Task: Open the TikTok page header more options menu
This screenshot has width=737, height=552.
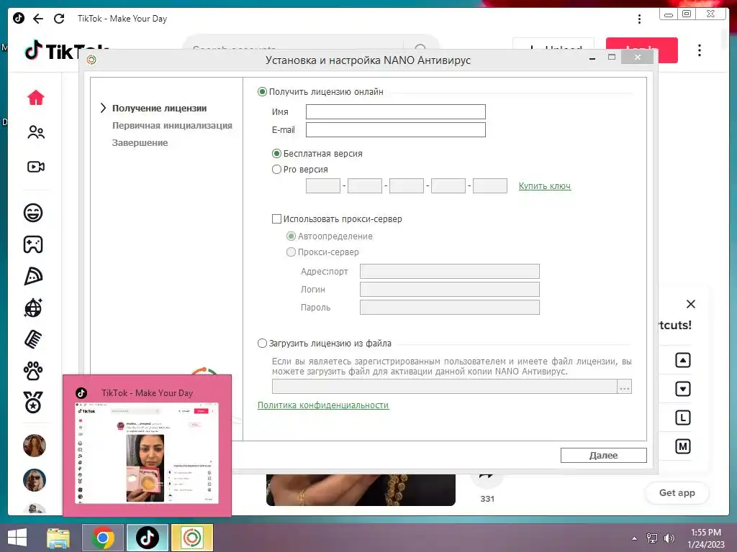Action: (700, 50)
